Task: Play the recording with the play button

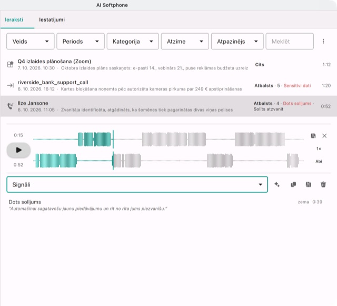Action: pos(18,150)
